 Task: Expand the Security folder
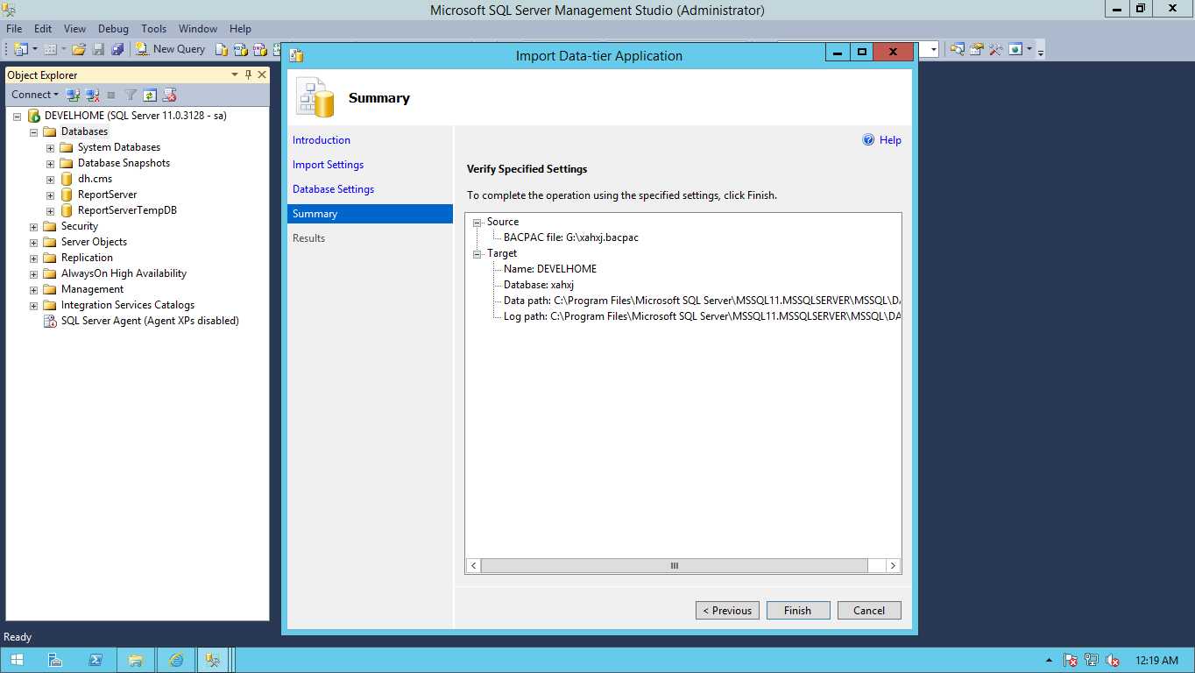point(33,226)
